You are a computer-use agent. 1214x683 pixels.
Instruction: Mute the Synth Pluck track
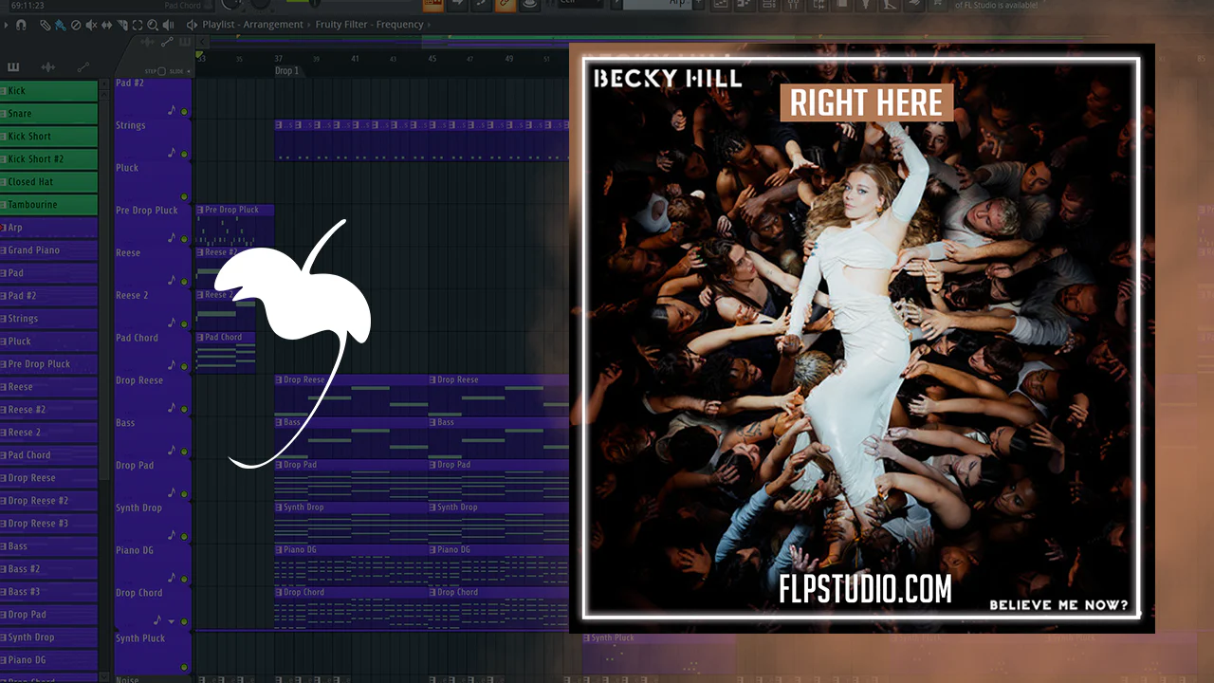coord(184,665)
